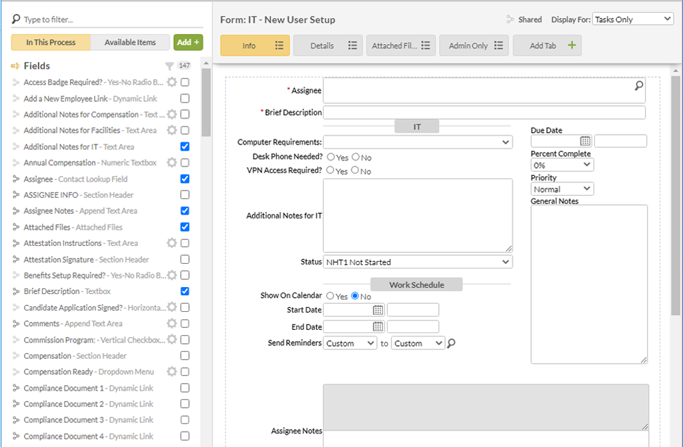Open the Priority dropdown
683x447 pixels.
[x=562, y=189]
